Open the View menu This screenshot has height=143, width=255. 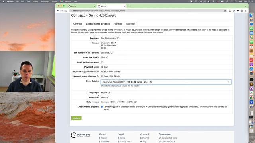tap(28, 2)
